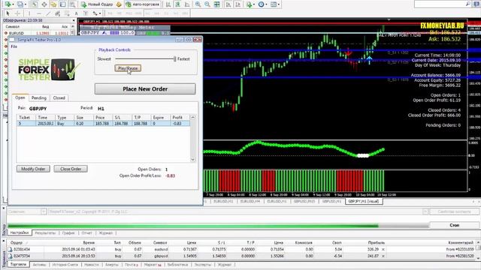Expand the Profiles dropdown arrow
Image resolution: width=481 pixels, height=270 pixels.
[x=26, y=4]
